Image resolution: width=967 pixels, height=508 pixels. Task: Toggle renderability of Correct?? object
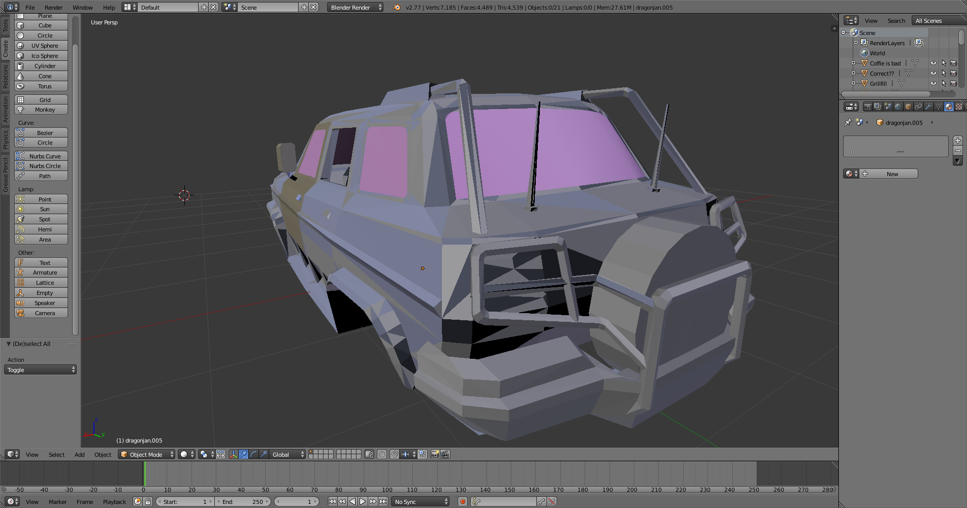954,73
